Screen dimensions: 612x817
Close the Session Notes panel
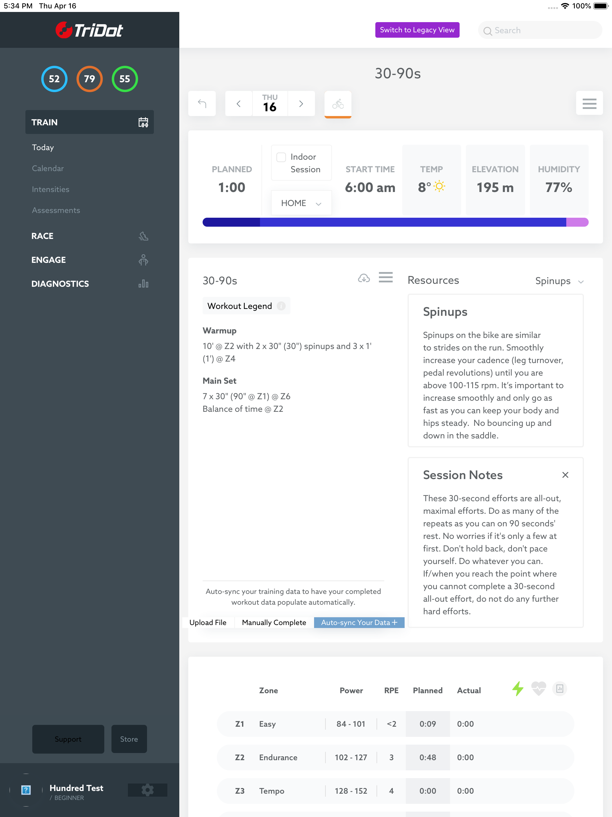[565, 475]
